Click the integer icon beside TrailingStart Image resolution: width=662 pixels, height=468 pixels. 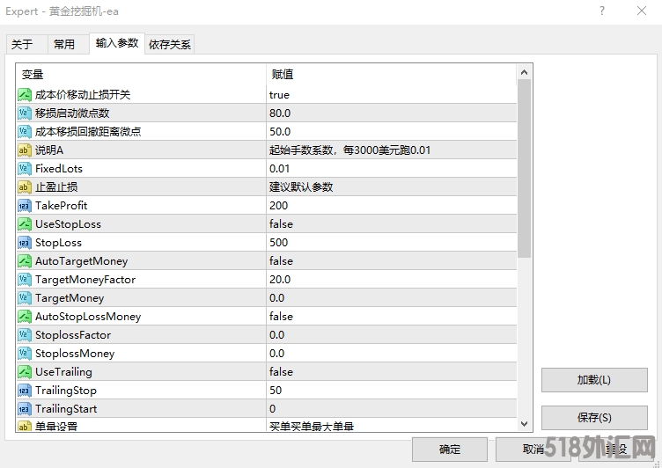point(25,409)
